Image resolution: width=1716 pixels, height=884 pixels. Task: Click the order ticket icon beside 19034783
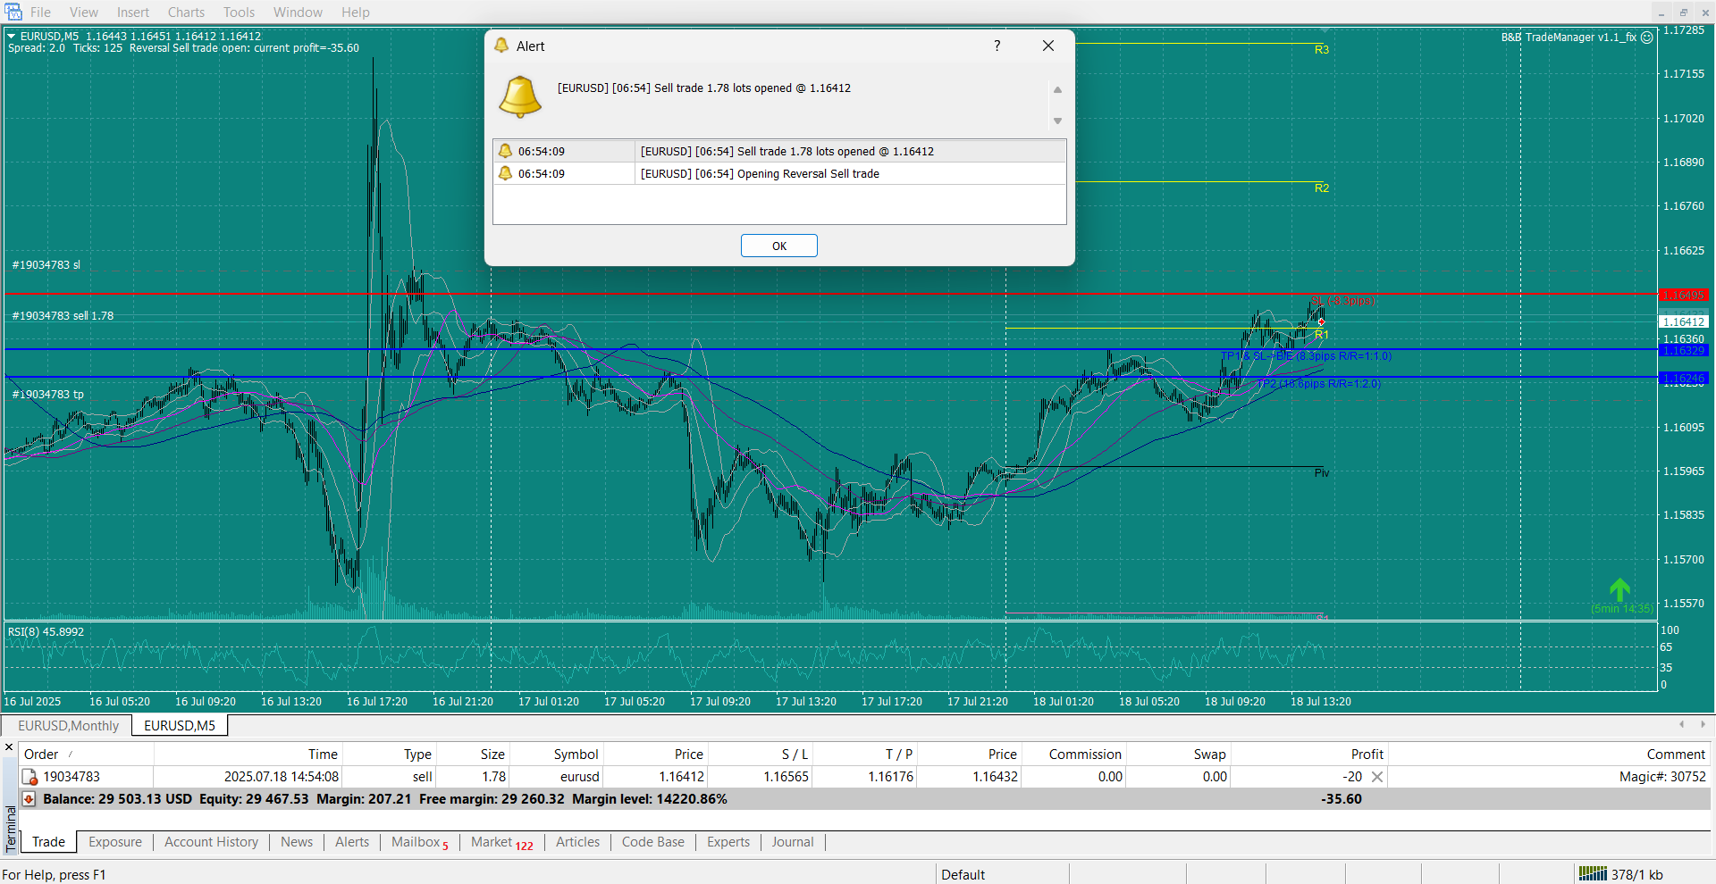(29, 777)
